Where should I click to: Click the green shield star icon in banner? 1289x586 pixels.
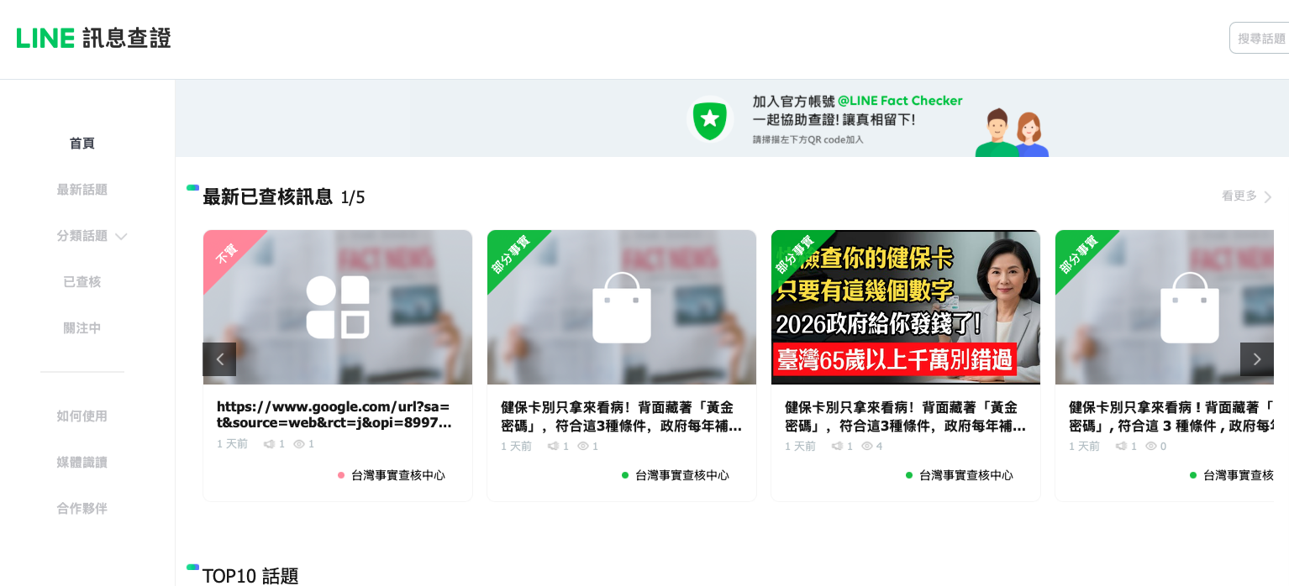pos(709,120)
